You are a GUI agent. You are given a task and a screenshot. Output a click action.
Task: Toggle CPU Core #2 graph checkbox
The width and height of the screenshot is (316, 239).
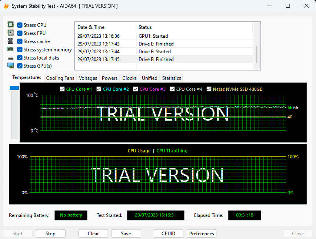(x=99, y=89)
